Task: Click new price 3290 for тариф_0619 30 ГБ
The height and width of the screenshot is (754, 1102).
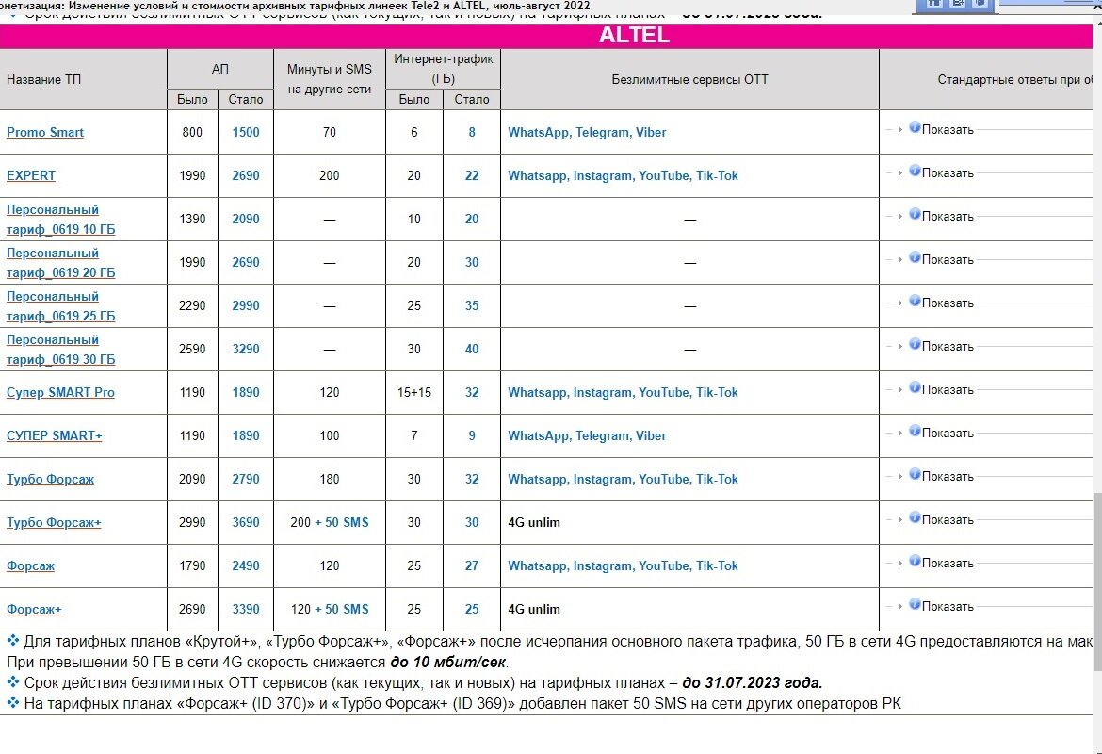Action: coord(246,350)
